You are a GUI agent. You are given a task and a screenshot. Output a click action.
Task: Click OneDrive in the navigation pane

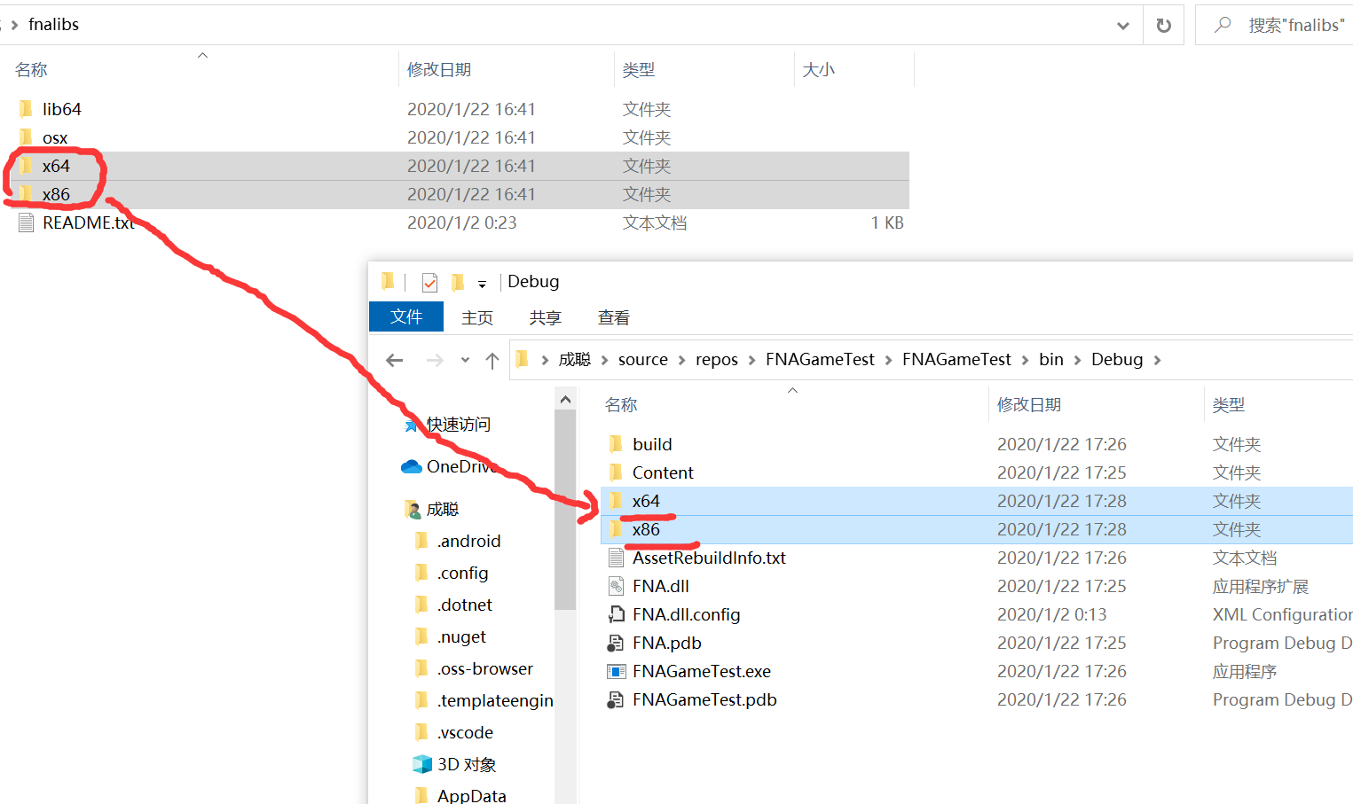click(460, 464)
